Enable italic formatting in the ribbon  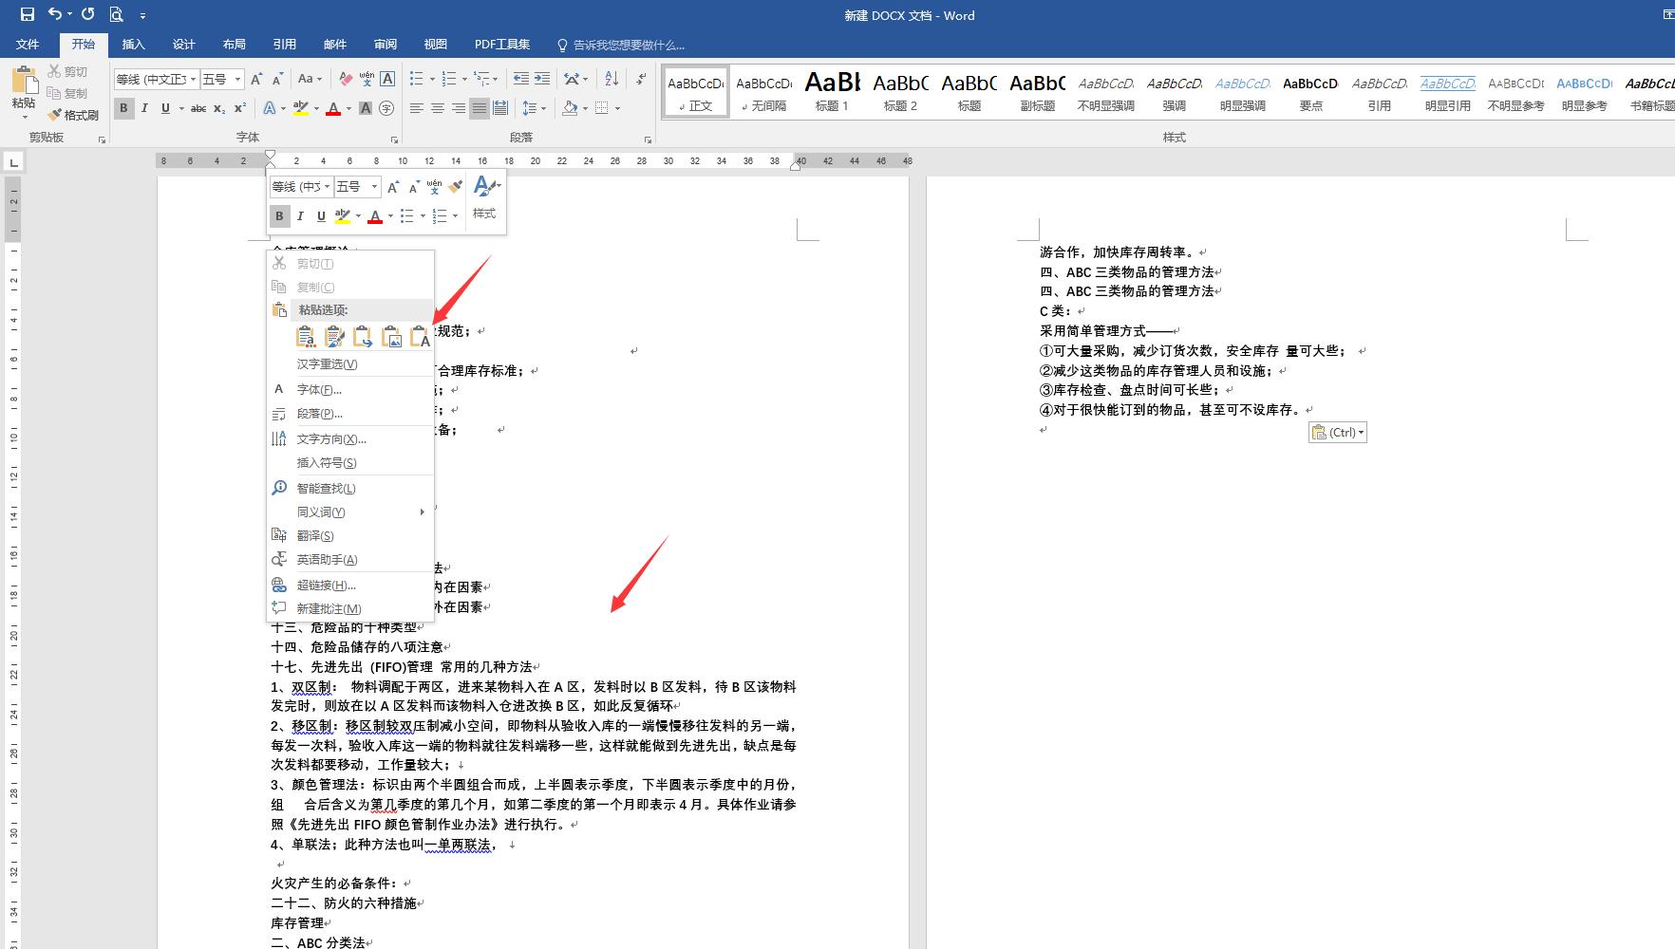(144, 108)
